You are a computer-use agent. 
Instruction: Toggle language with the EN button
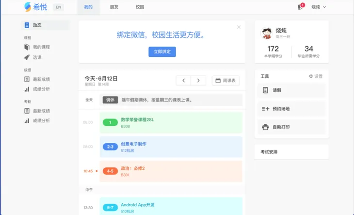click(58, 7)
